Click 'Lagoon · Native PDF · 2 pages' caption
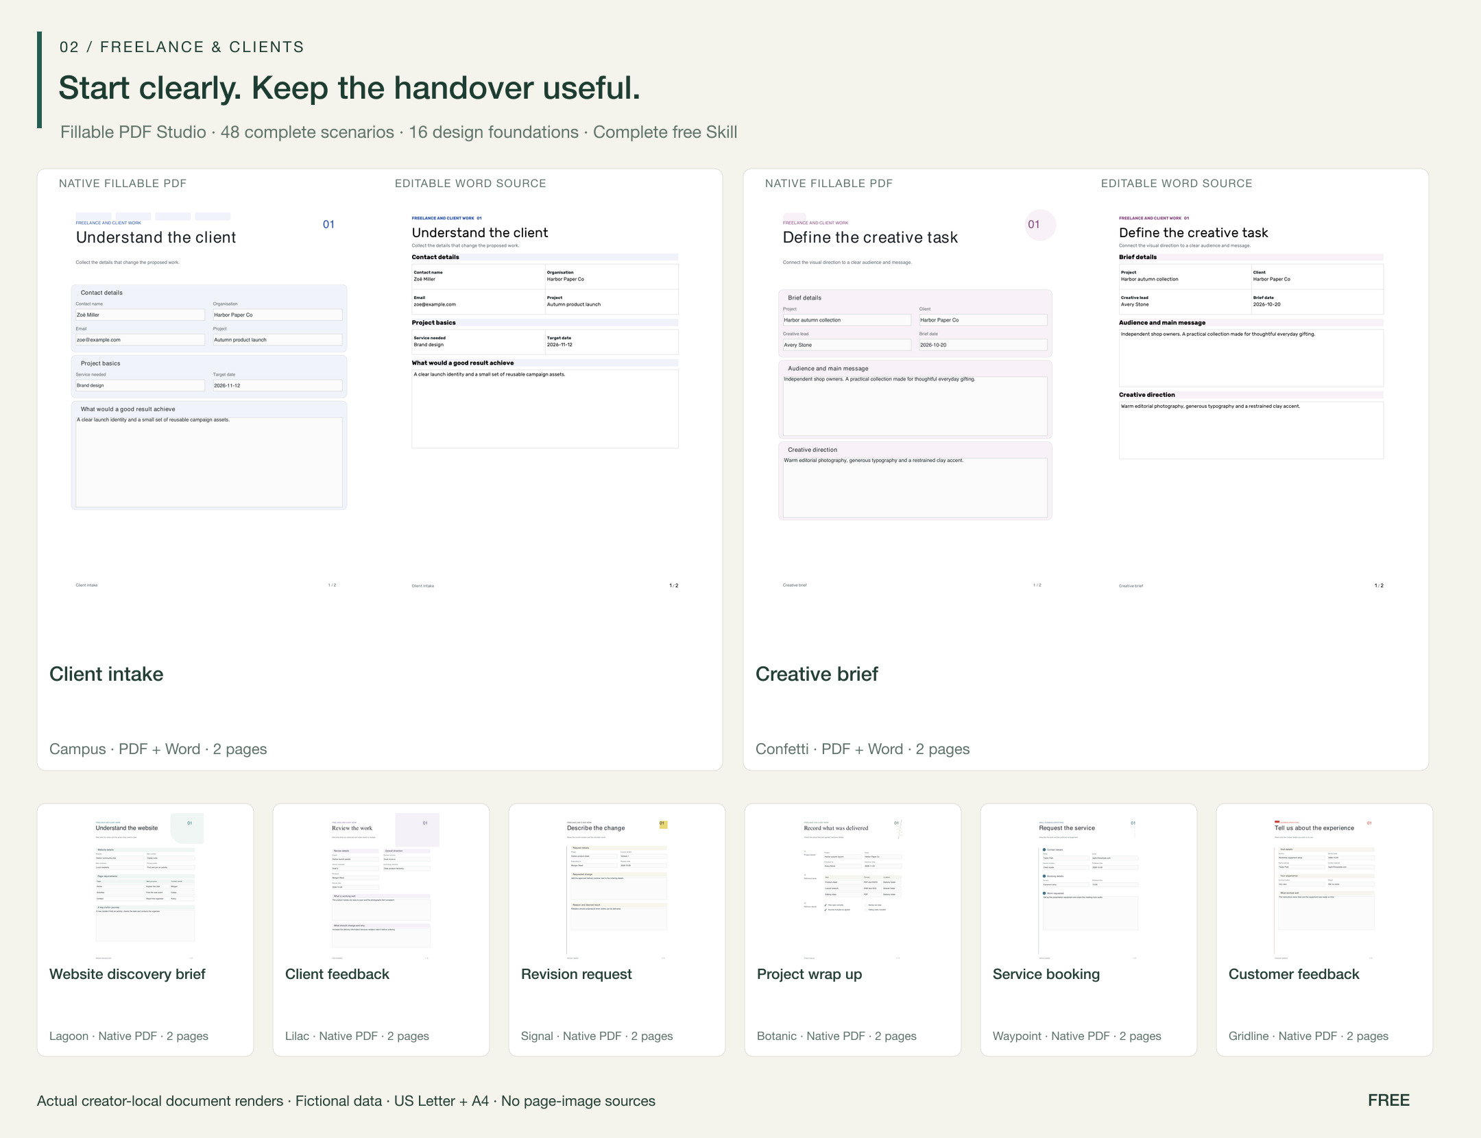Viewport: 1481px width, 1138px height. pyautogui.click(x=129, y=1036)
